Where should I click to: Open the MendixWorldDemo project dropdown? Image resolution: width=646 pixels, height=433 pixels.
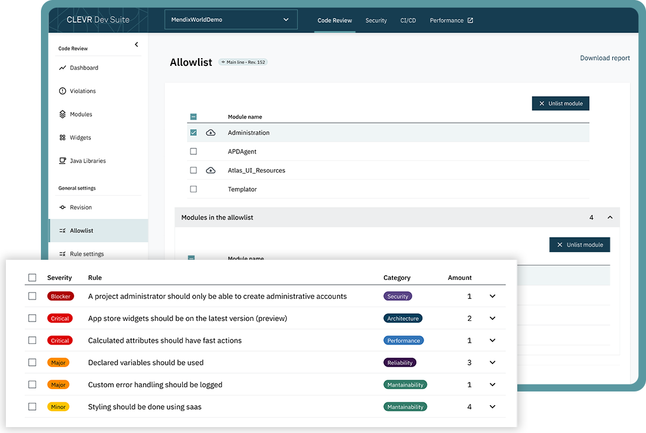pos(231,20)
